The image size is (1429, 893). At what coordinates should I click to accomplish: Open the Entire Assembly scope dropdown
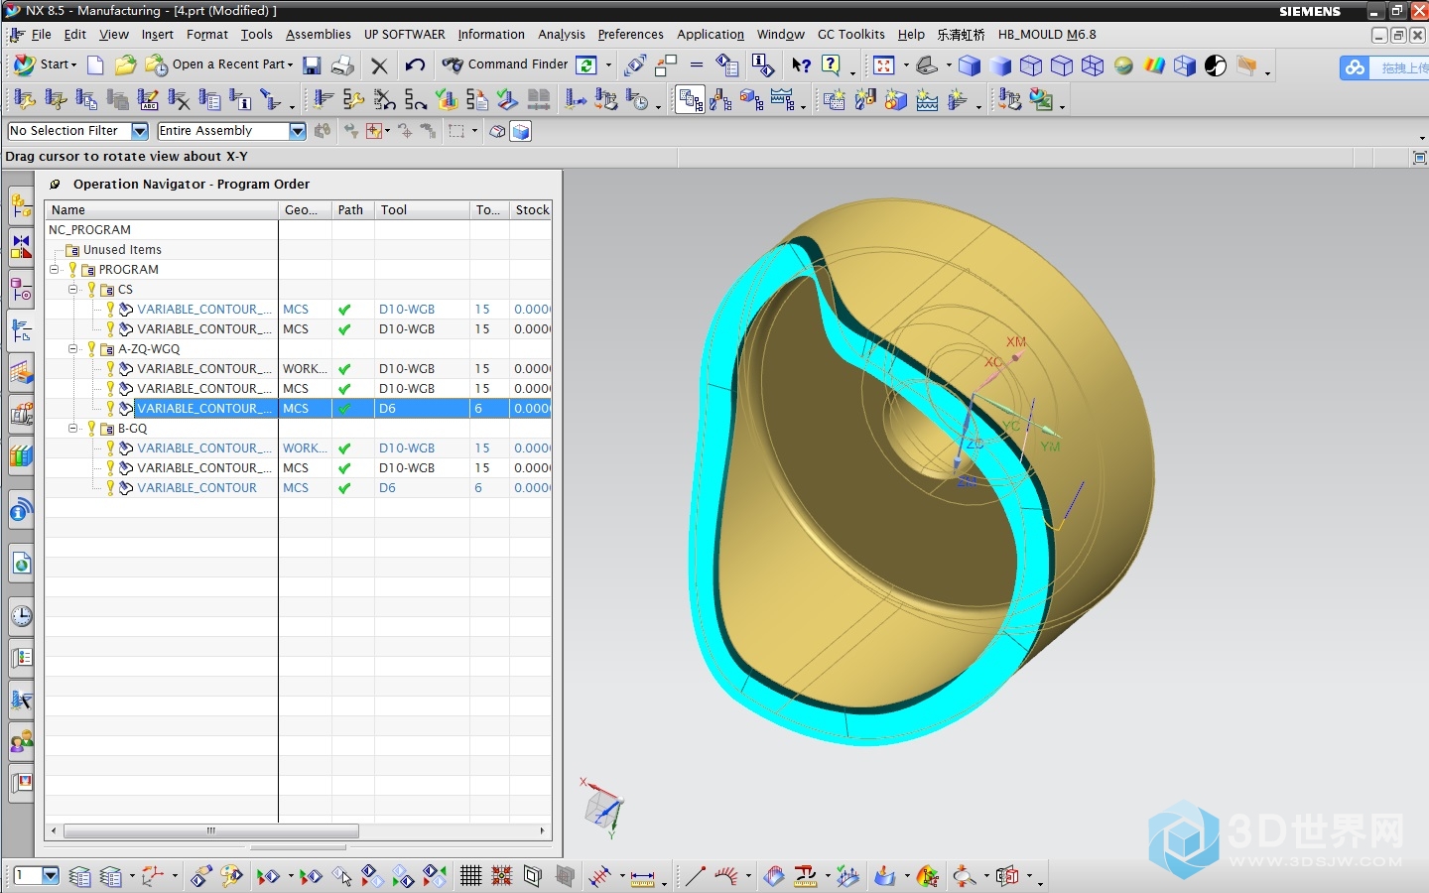pos(298,131)
